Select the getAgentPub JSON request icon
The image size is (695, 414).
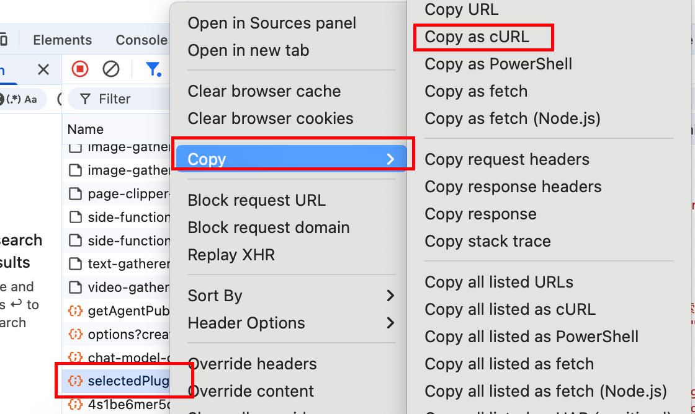point(75,311)
